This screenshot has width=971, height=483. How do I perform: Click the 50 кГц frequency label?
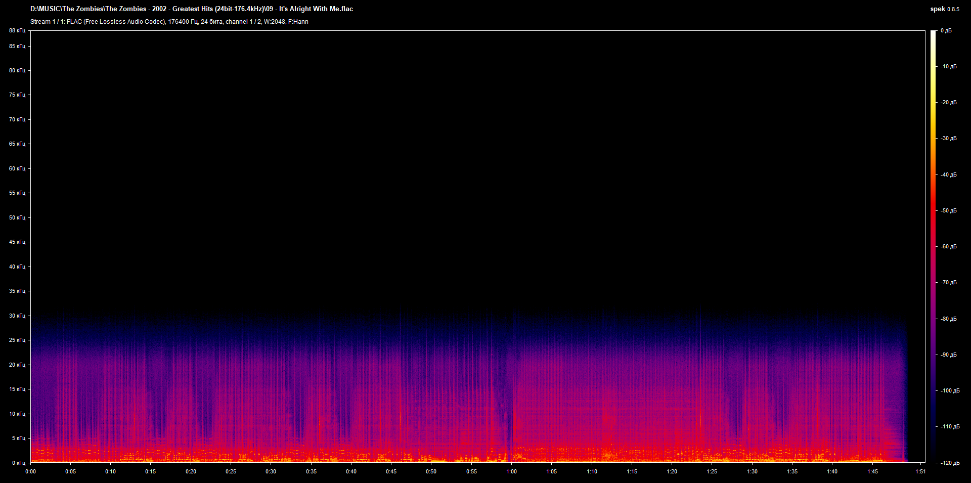click(x=17, y=217)
